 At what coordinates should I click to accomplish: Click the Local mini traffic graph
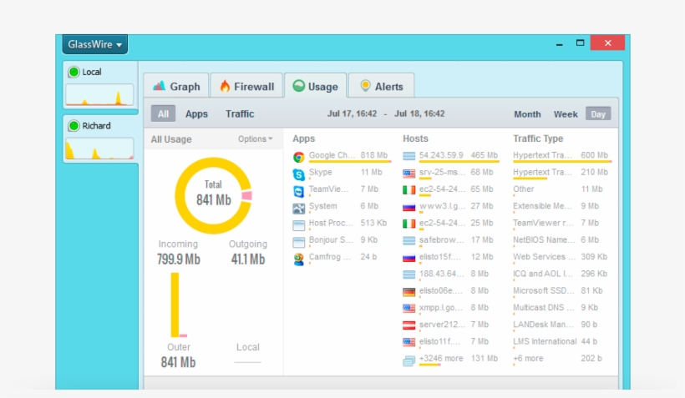click(x=99, y=94)
